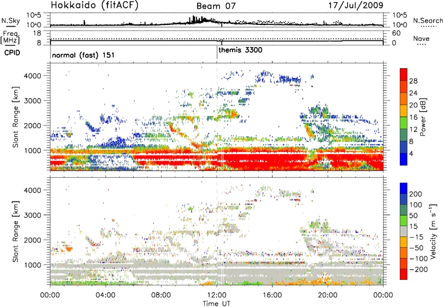This screenshot has height=307, width=443.
Task: Click the '12:00' time axis label
Action: [217, 295]
